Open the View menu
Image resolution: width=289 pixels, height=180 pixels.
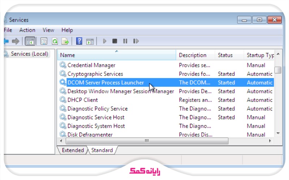pyautogui.click(x=48, y=30)
